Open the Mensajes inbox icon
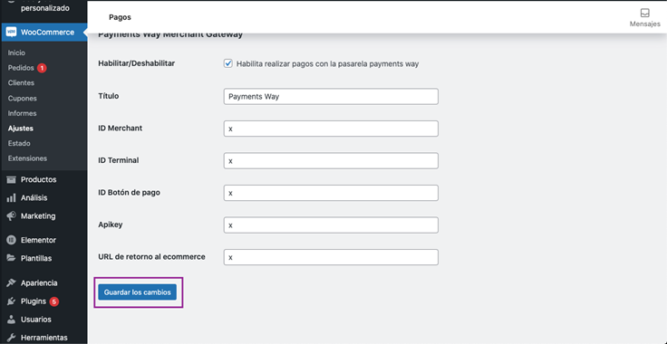667x344 pixels. point(645,14)
